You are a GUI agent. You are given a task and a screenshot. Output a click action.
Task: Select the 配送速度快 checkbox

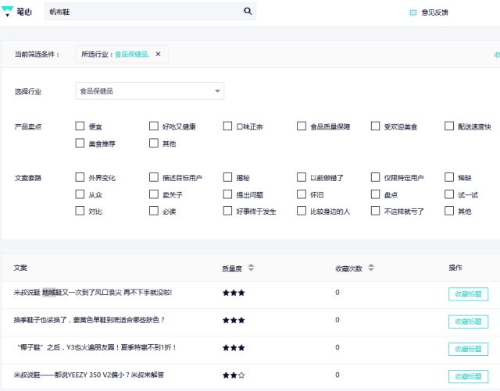coord(449,126)
